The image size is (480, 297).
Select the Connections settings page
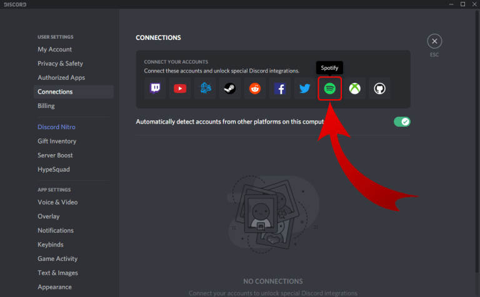click(x=74, y=92)
